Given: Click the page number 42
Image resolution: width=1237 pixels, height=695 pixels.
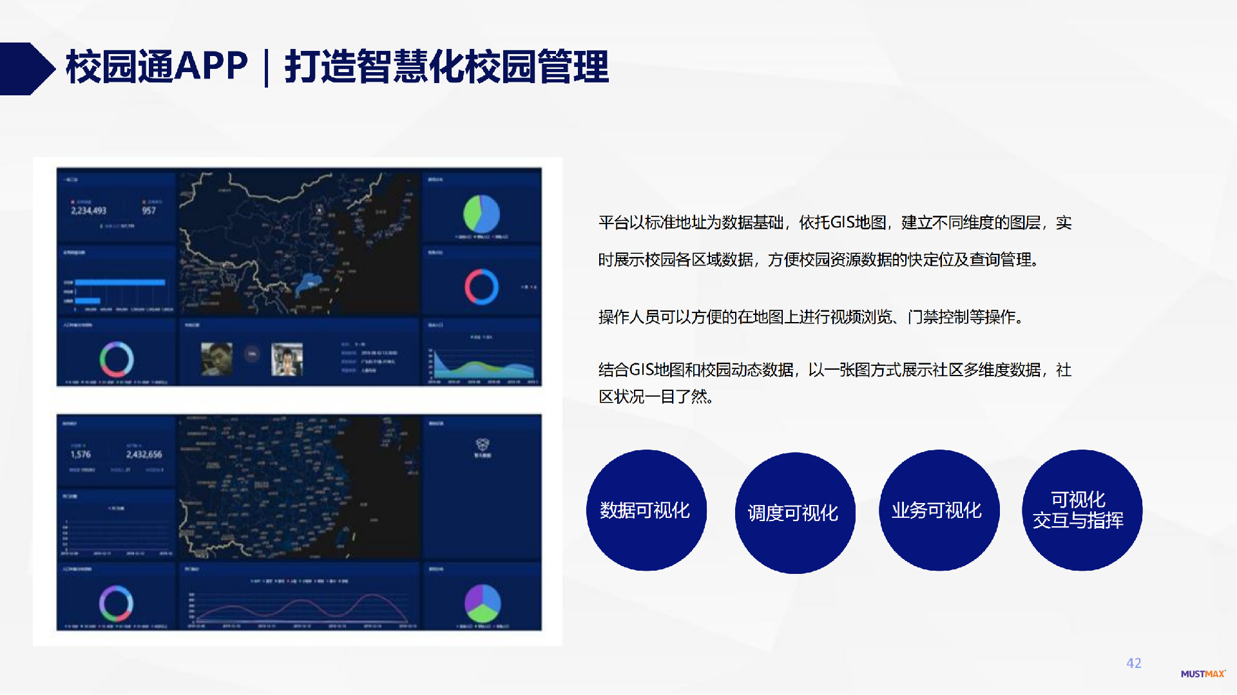Looking at the screenshot, I should (1133, 663).
